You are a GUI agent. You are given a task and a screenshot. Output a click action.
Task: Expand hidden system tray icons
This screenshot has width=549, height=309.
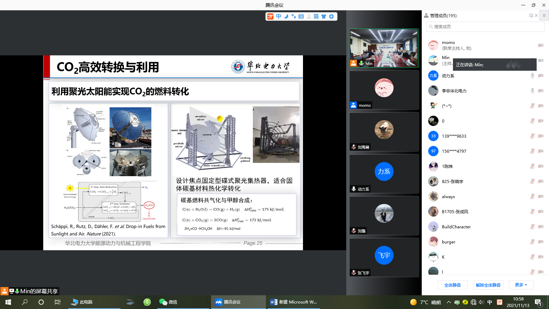pos(448,302)
